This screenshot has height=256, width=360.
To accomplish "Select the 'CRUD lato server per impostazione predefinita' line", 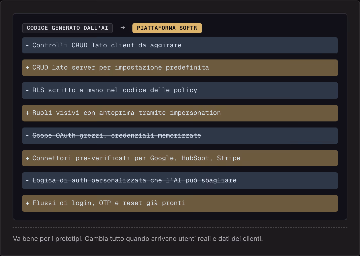I will click(x=180, y=68).
